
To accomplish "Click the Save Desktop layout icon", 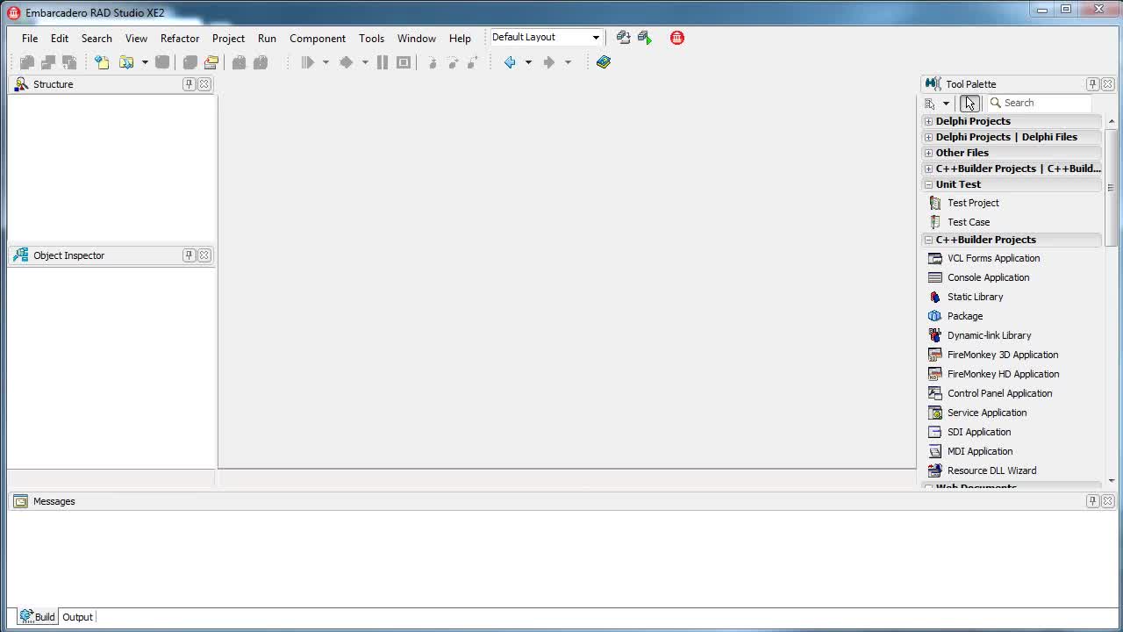I will 623,38.
